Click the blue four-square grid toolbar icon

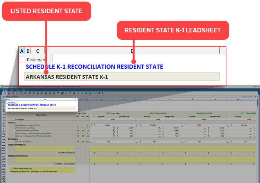(x=99, y=93)
